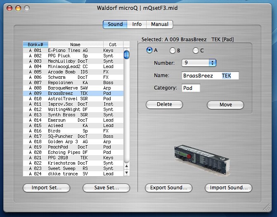Select row A 008 BaroqueNerve
277x217 pixels.
point(73,88)
